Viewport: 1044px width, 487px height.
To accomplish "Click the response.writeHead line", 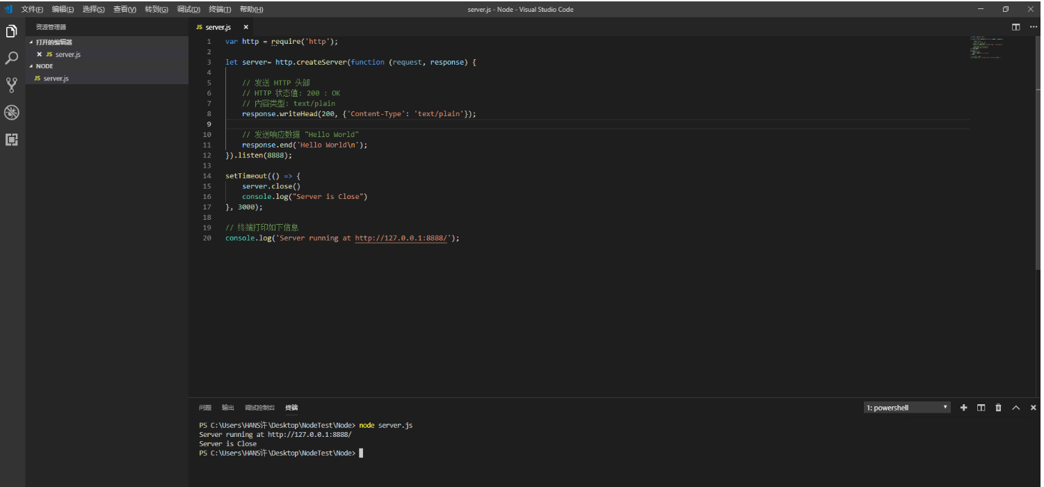I will pos(359,114).
